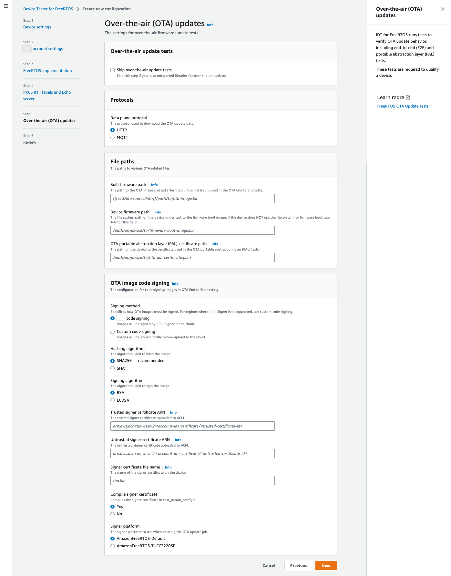Select SHA1 hashing algorithm
The image size is (451, 576).
pos(113,368)
